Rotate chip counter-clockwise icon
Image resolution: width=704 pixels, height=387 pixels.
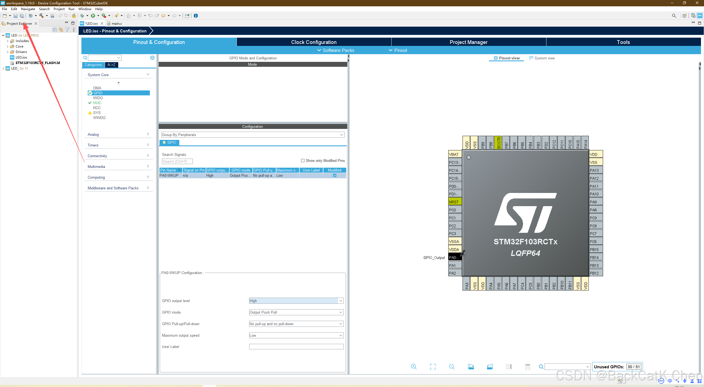click(490, 367)
